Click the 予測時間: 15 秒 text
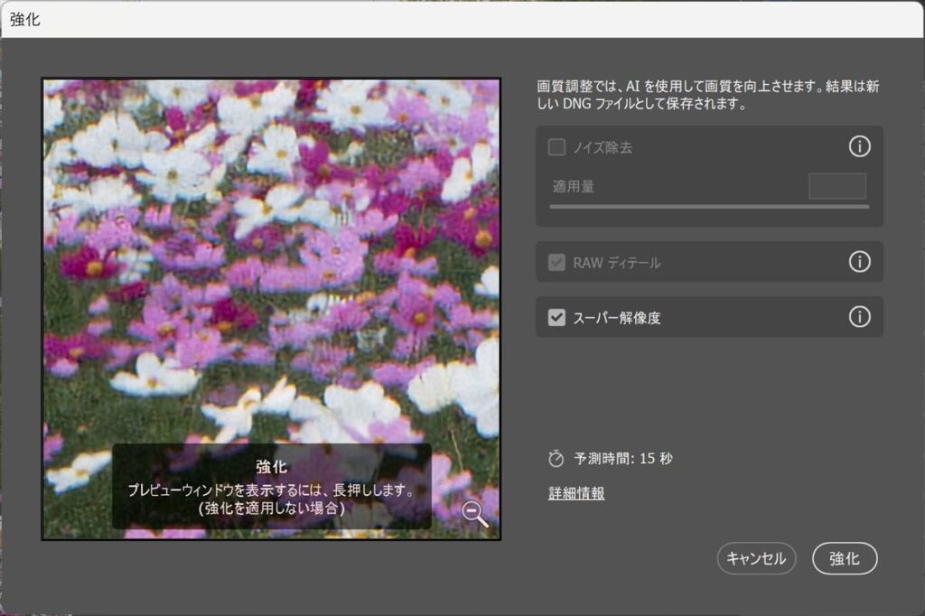This screenshot has height=616, width=925. tap(623, 459)
